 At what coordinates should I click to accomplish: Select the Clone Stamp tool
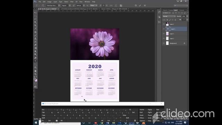(x=35, y=39)
